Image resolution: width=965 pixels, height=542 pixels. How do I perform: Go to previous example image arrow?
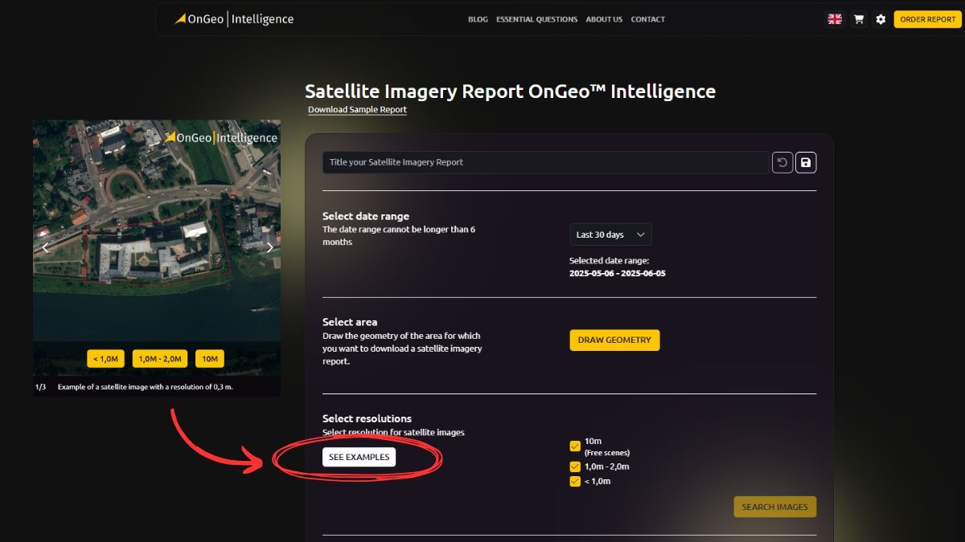[x=45, y=247]
